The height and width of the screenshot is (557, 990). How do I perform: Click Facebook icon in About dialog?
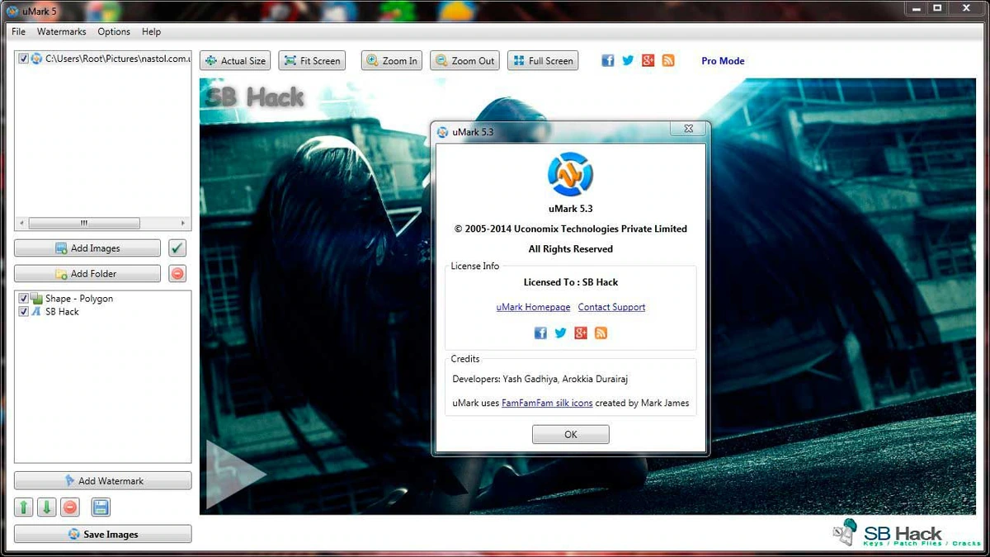[540, 333]
